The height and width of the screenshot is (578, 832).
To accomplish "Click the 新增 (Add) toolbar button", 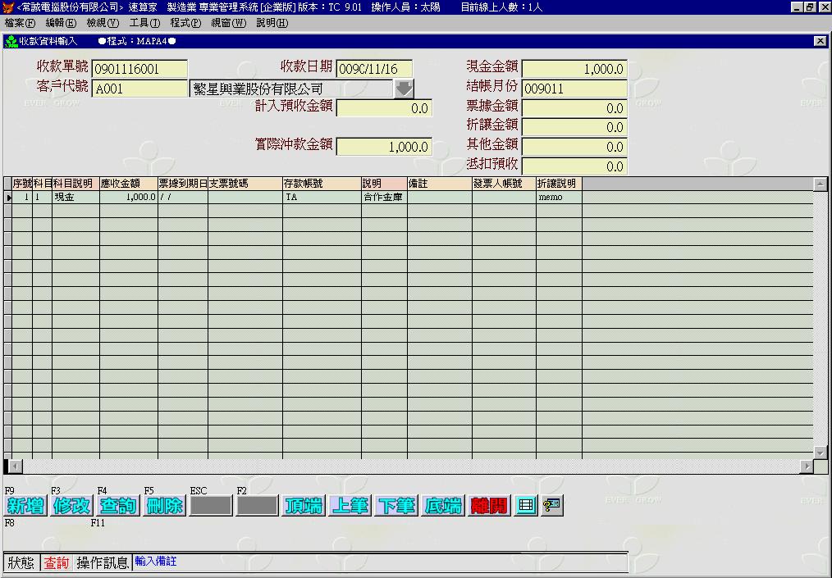I will point(25,506).
